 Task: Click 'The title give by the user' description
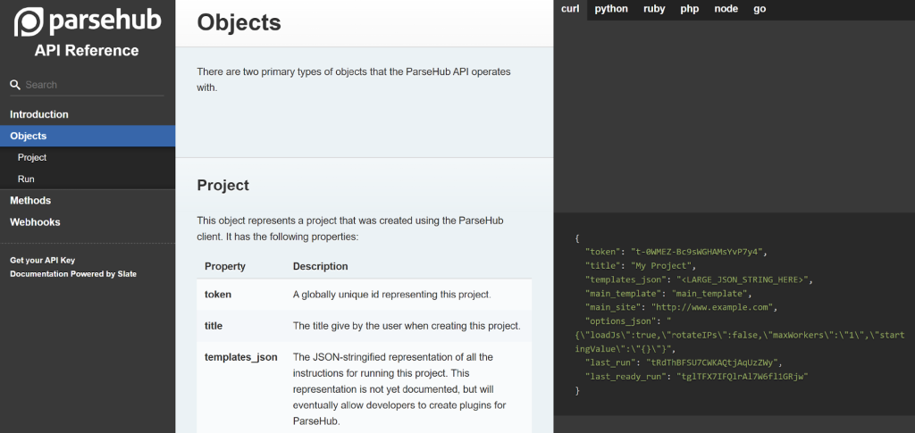[x=407, y=326]
